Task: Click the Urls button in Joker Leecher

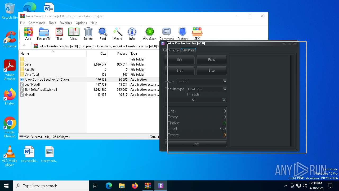Action: click(x=179, y=60)
